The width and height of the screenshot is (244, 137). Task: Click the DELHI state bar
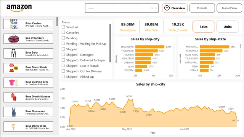(x=204, y=67)
